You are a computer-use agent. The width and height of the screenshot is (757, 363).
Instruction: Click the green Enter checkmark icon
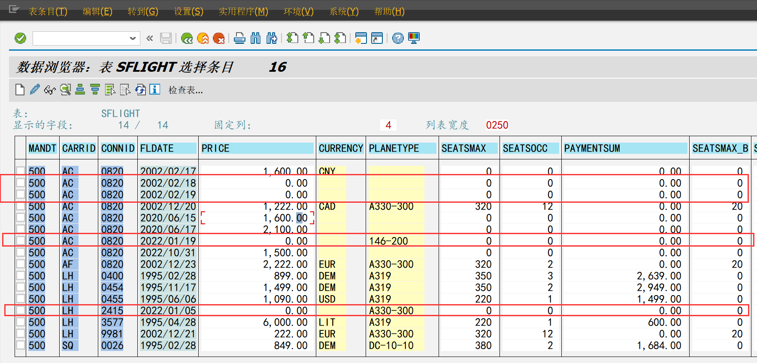click(x=21, y=38)
